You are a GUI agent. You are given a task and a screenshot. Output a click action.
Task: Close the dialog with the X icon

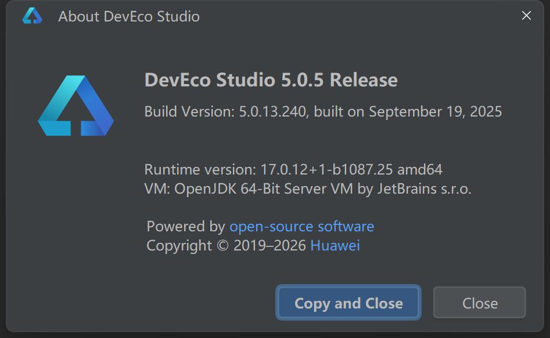point(526,16)
